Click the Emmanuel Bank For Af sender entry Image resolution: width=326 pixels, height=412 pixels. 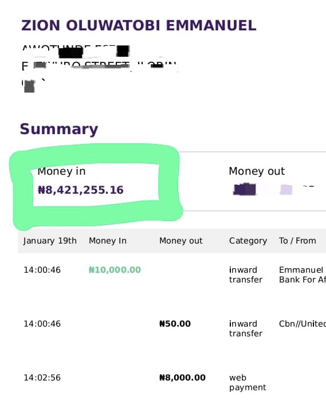(x=303, y=274)
